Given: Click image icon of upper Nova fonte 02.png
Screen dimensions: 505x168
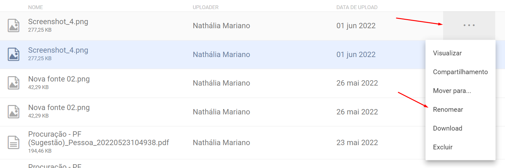Looking at the screenshot, I should 14,83.
